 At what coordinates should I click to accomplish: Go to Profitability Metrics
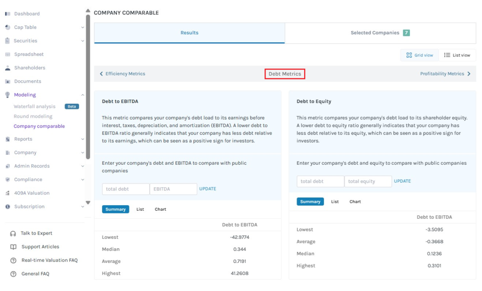tap(445, 74)
